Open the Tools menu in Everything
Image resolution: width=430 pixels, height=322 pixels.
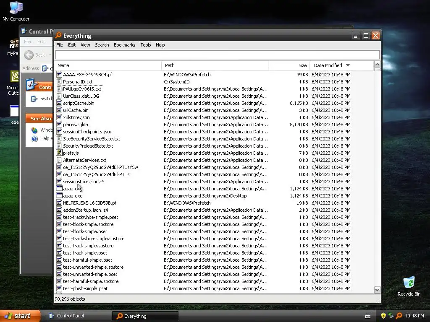(146, 45)
